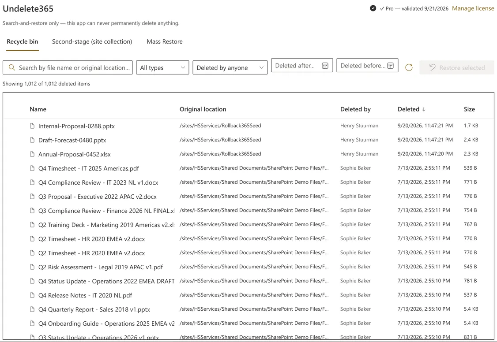Open the Deleted by anyone dropdown

(230, 67)
